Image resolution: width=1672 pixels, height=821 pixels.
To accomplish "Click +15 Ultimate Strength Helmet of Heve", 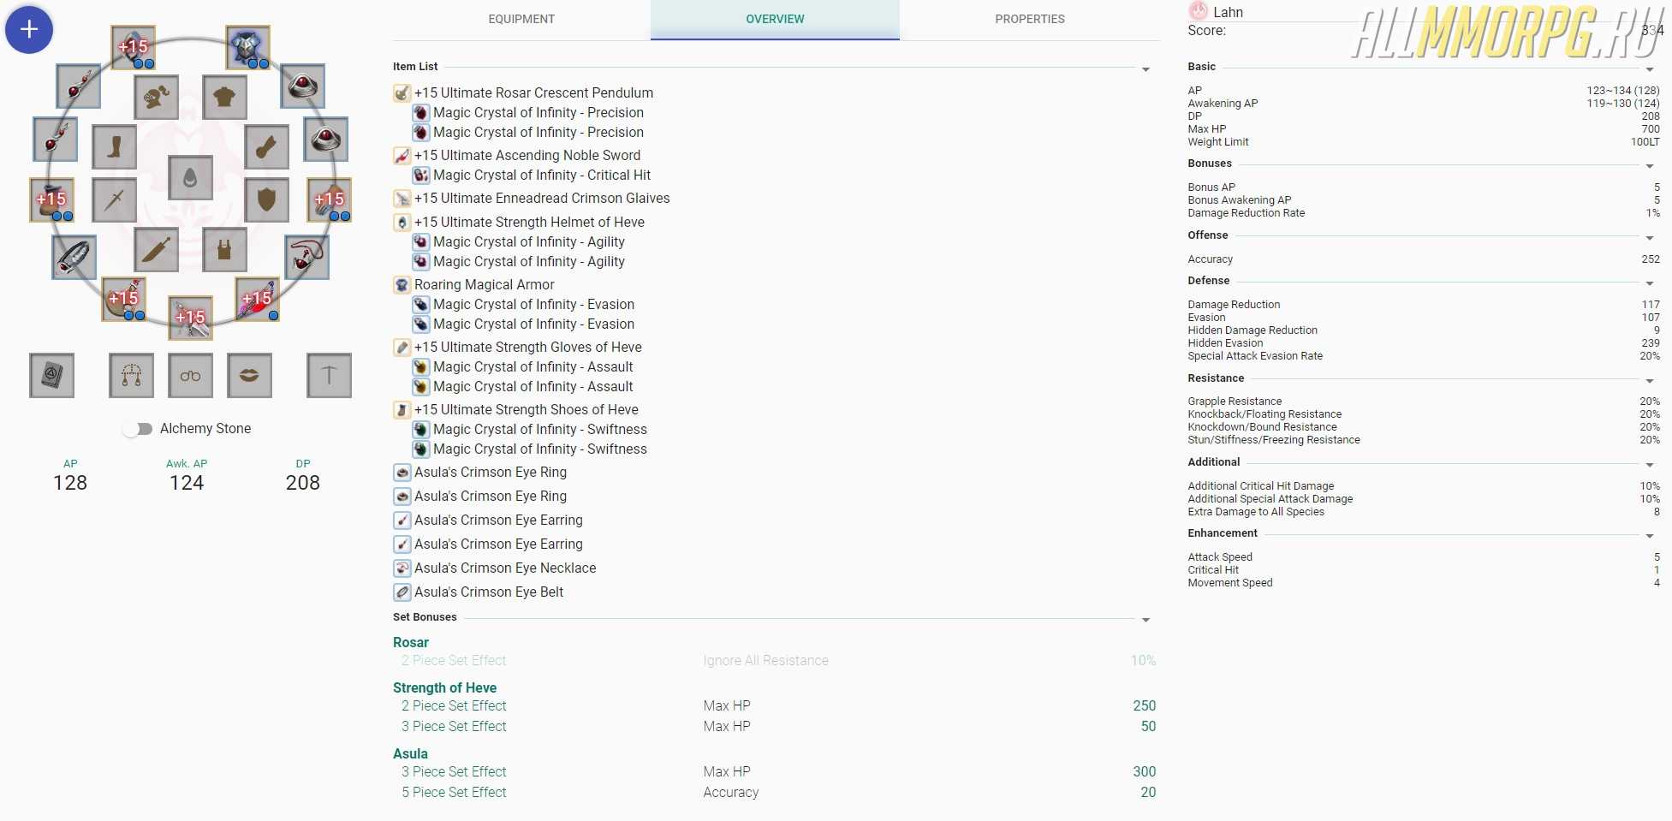I will pos(529,222).
